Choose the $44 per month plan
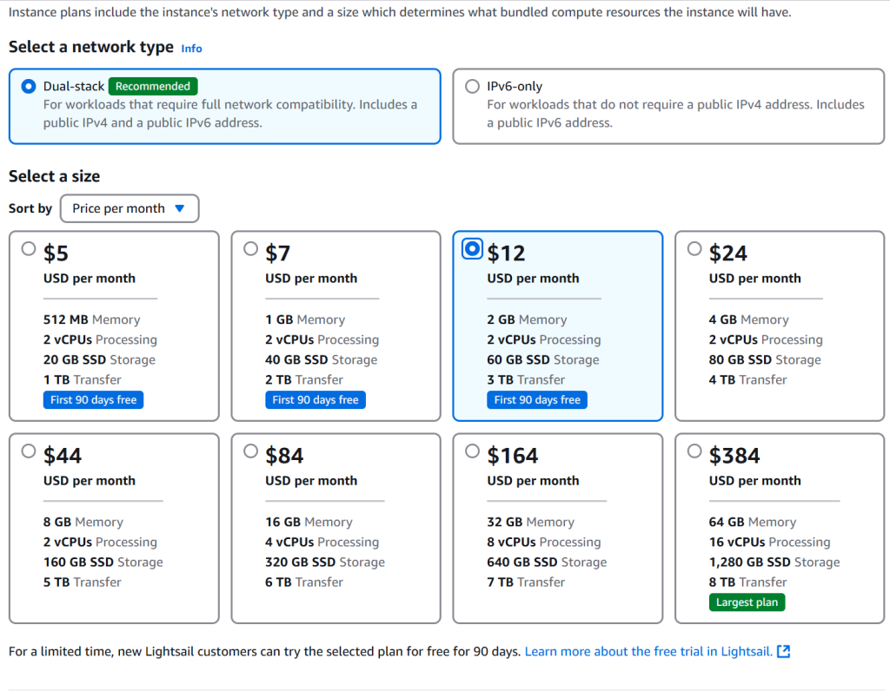This screenshot has width=890, height=691. (29, 451)
